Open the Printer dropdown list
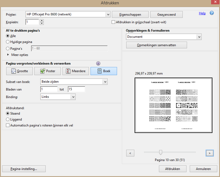This screenshot has width=220, height=177. click(x=108, y=14)
